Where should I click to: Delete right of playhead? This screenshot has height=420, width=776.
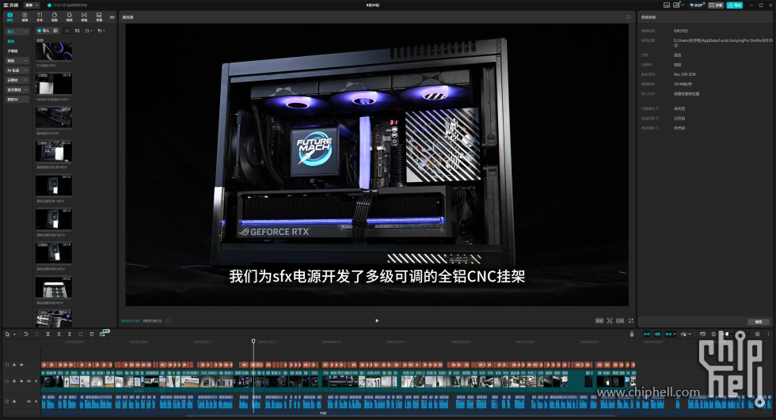point(70,334)
